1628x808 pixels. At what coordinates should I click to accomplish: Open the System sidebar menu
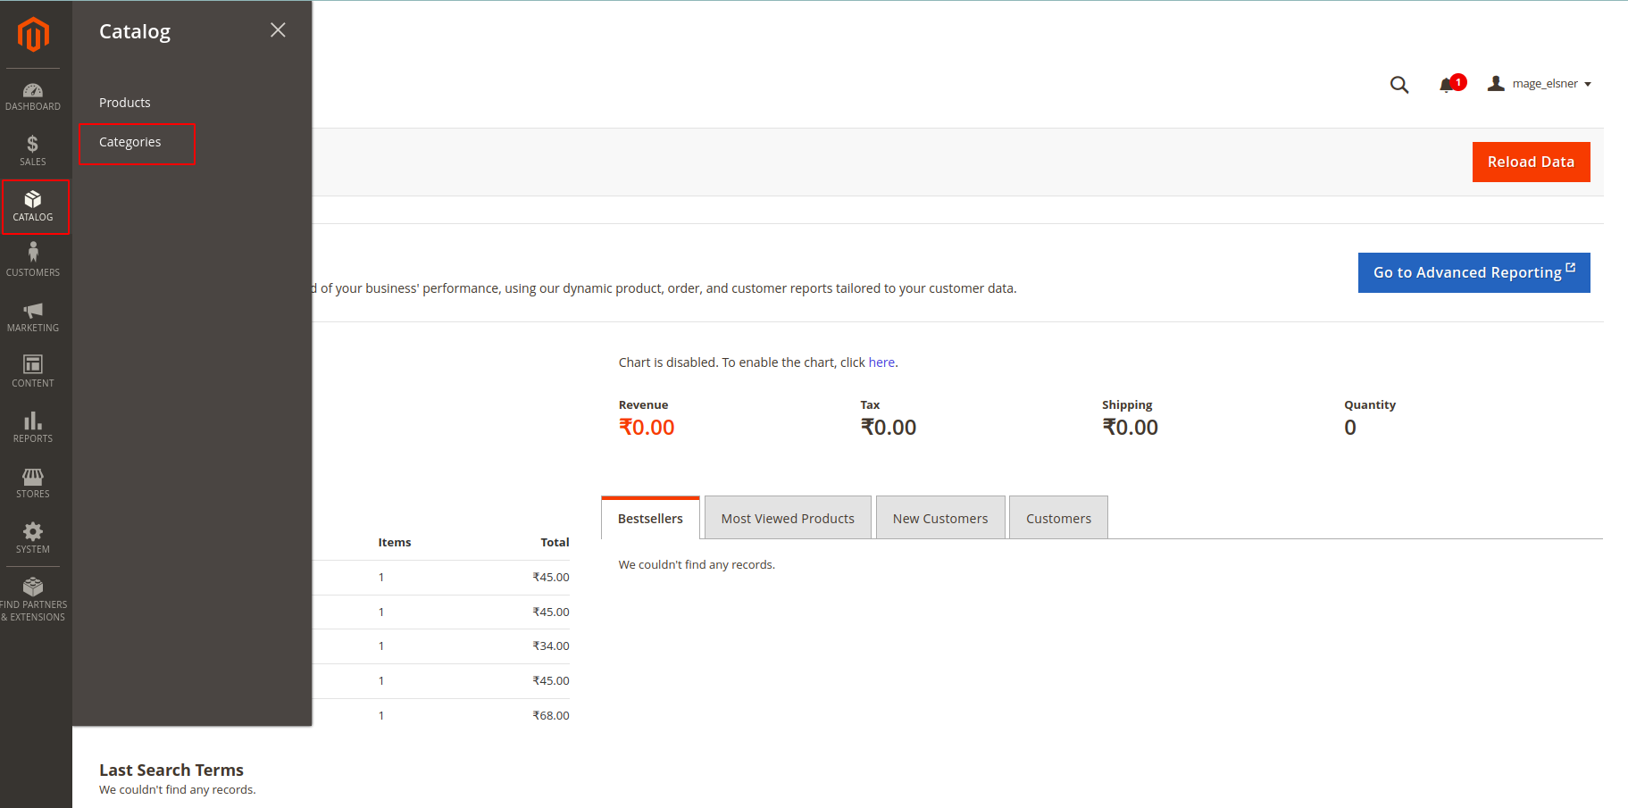point(33,538)
